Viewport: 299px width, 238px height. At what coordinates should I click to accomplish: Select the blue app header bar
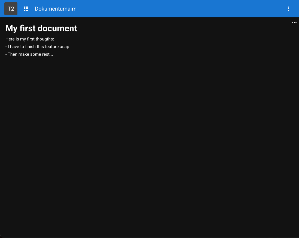pos(163,9)
